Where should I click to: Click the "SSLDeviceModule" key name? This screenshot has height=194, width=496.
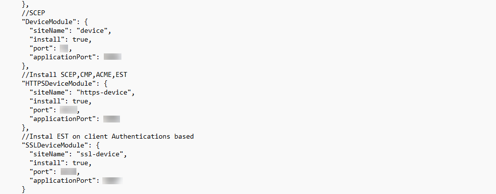53,145
